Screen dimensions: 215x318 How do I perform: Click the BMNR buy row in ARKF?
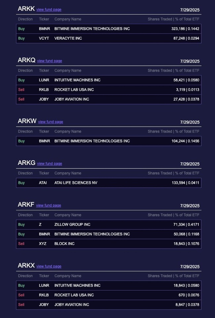(109, 234)
